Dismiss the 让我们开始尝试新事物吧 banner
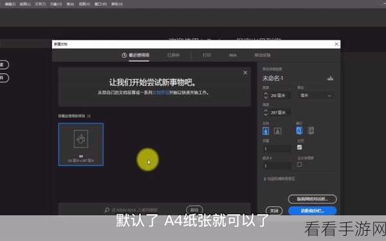Screen dimensions: 386x241 coord(245,73)
